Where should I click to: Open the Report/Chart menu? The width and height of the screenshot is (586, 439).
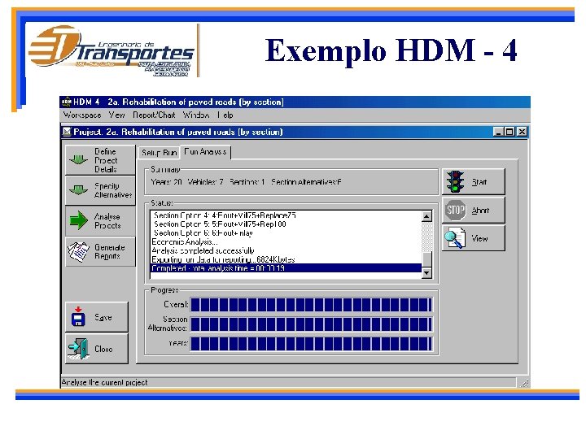(x=154, y=115)
